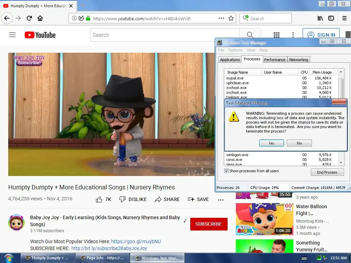Open page actions three-dot menu in address bar
Screen dimensions: 351x263
pos(221,18)
